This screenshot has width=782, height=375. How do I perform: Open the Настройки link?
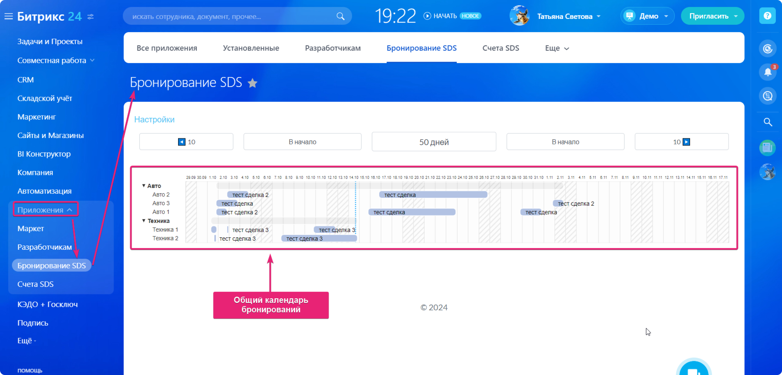click(x=154, y=119)
